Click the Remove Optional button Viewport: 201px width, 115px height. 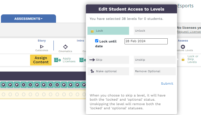(155, 71)
